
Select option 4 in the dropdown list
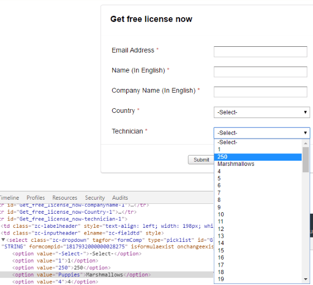tap(257, 171)
